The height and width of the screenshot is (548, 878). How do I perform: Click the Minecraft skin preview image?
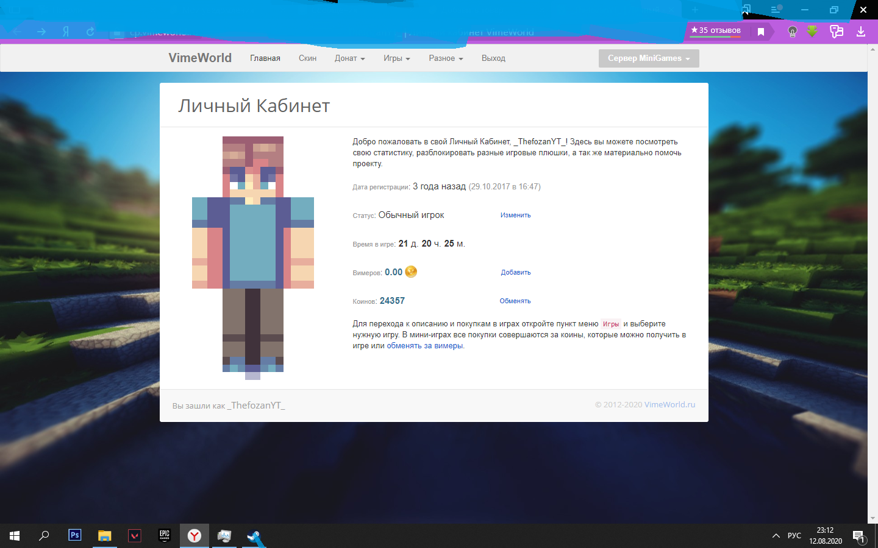[x=253, y=258]
